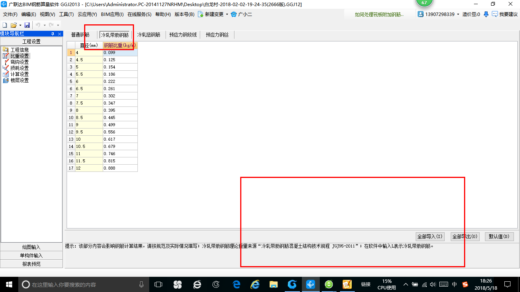Image resolution: width=520 pixels, height=292 pixels.
Task: Click the 默认值(D) button
Action: [499, 236]
